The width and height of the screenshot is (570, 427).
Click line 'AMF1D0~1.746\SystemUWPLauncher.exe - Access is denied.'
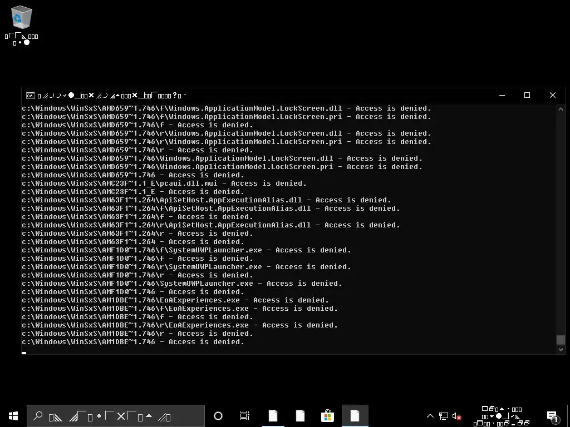(x=182, y=284)
